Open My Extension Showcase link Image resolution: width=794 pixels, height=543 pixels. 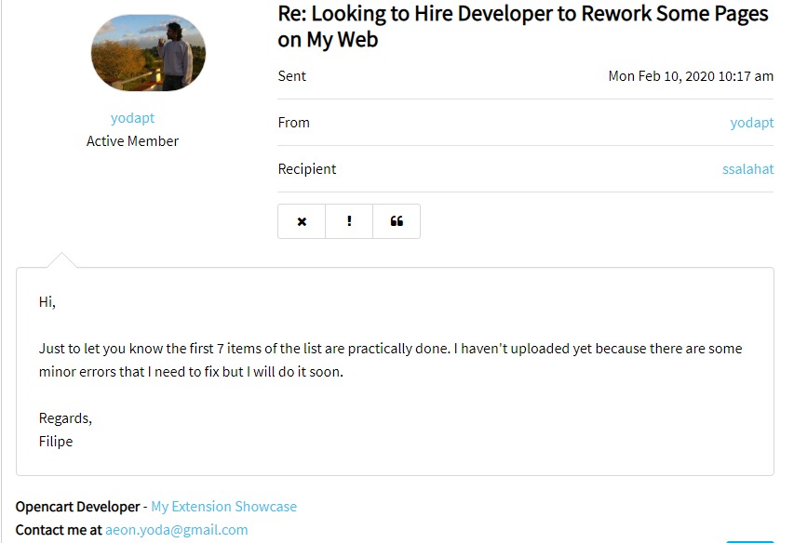pos(223,507)
